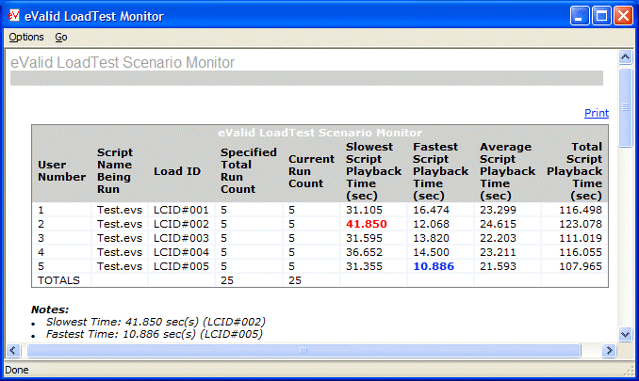639x381 pixels.
Task: Select Load ID cell LCID#004
Action: coord(181,252)
